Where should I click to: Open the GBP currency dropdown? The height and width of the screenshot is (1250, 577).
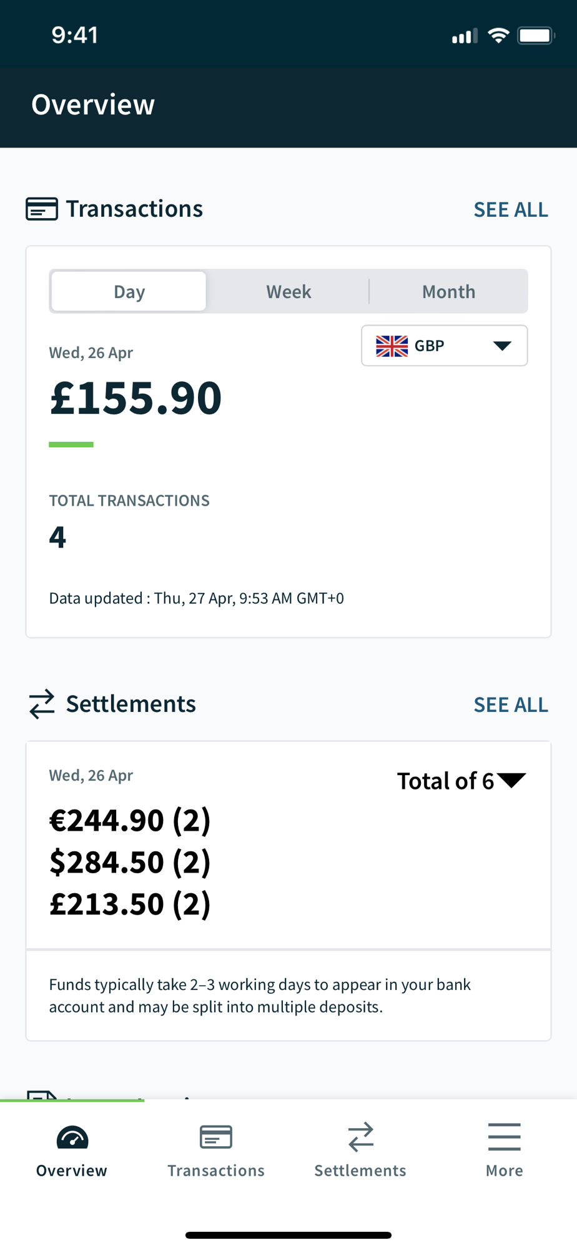click(444, 346)
